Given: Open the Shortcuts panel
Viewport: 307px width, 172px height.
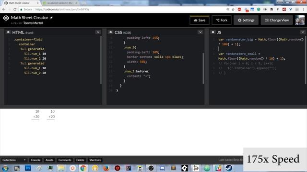Looking at the screenshot, I should 95,160.
